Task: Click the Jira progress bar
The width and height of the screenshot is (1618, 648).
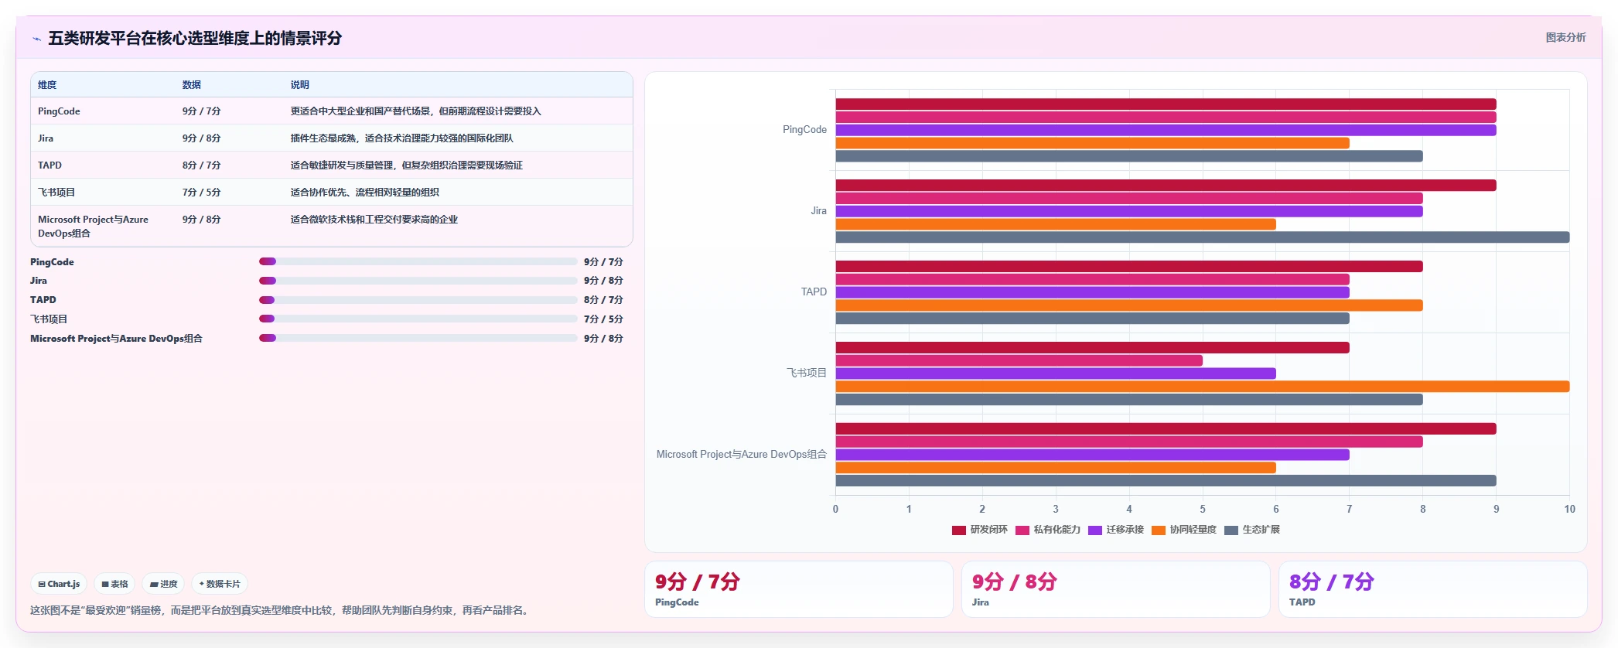Action: click(418, 281)
